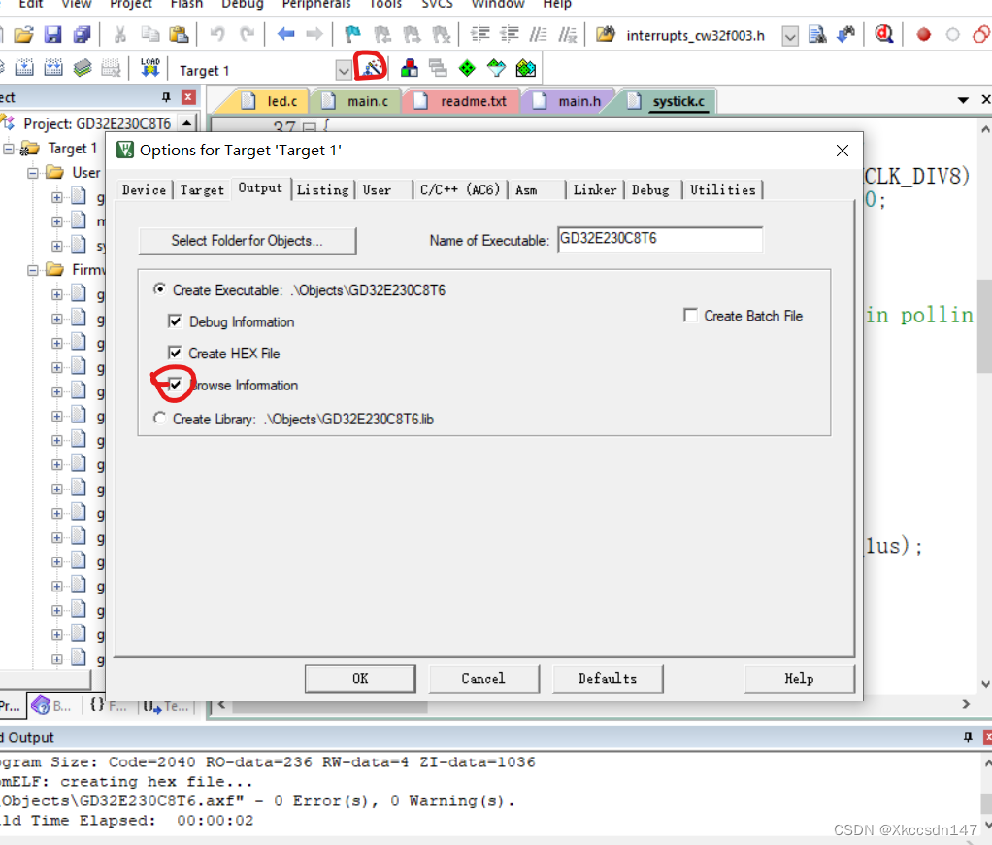Pin the Project panel with pushpin
992x845 pixels.
(x=166, y=97)
